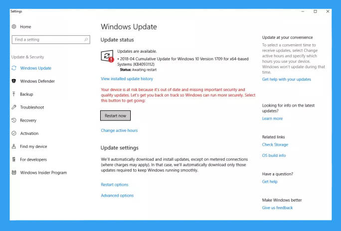
Task: Maximize the Settings window
Action: click(316, 11)
